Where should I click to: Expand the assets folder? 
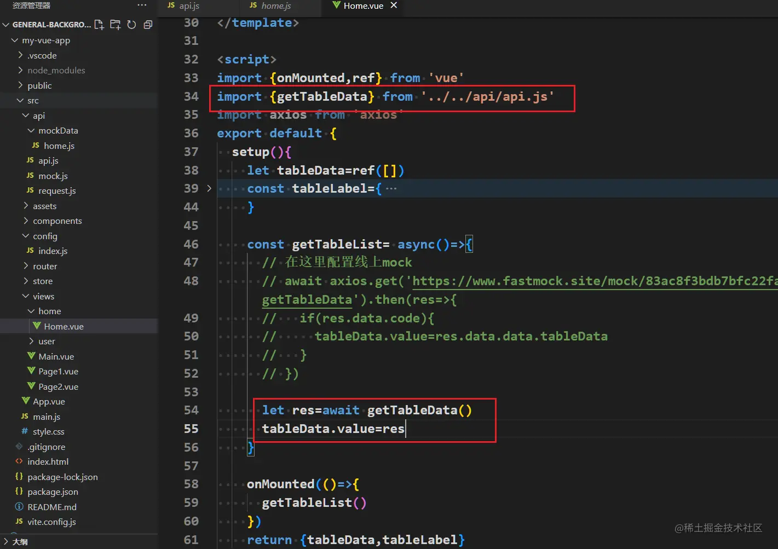tap(26, 206)
